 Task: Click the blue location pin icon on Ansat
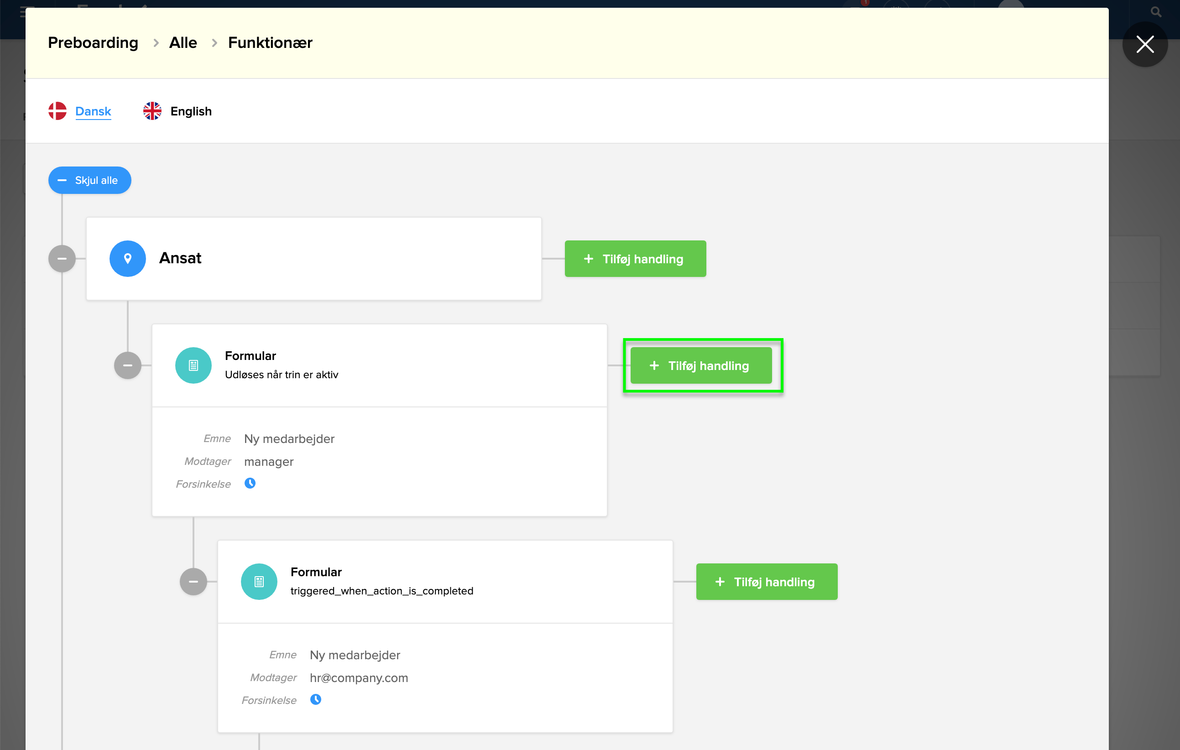point(127,258)
